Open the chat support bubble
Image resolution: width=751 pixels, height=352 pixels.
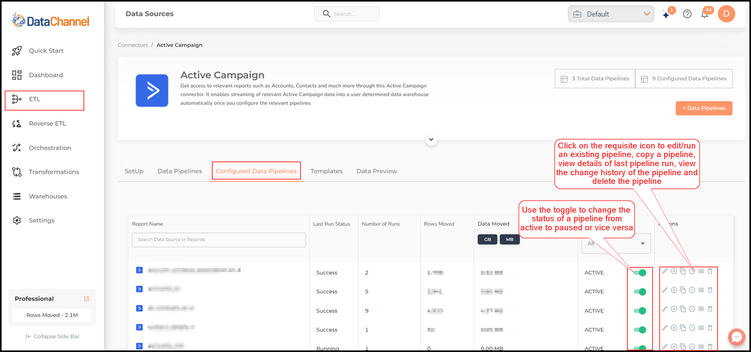coord(736,337)
